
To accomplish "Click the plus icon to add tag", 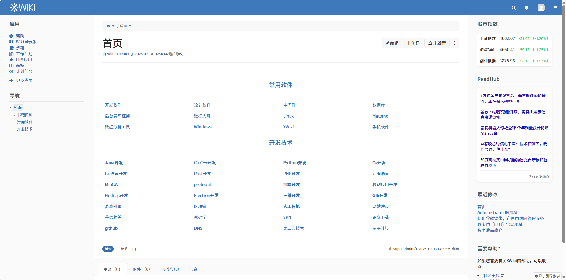I will (x=134, y=249).
